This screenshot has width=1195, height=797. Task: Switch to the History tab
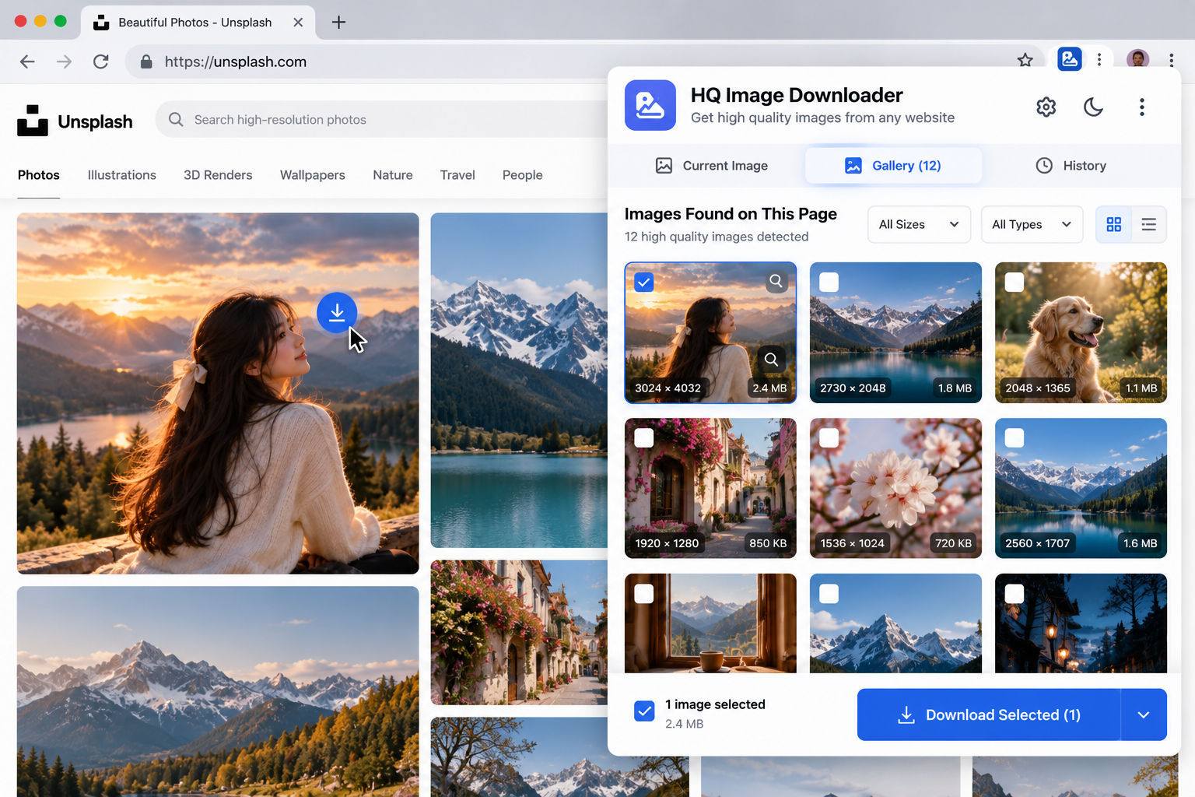click(1071, 165)
